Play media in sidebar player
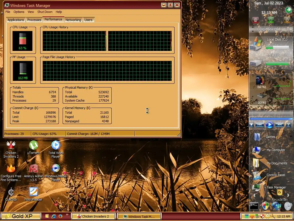The image size is (294, 221). pos(269,125)
